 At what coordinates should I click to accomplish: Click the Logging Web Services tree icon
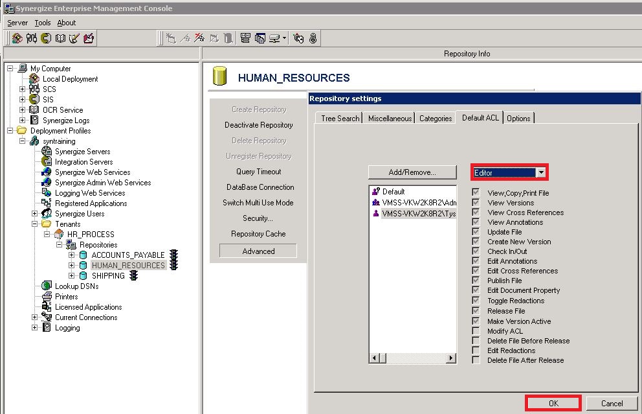(x=47, y=192)
